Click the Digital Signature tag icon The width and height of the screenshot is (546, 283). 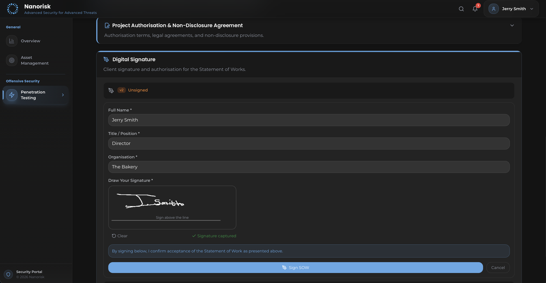tap(106, 59)
